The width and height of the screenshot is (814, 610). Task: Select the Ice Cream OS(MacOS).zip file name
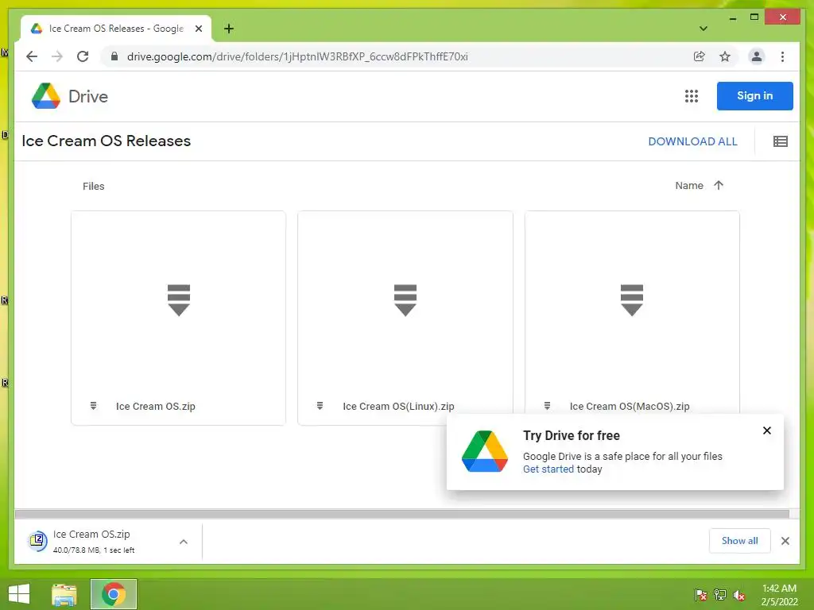(x=630, y=406)
